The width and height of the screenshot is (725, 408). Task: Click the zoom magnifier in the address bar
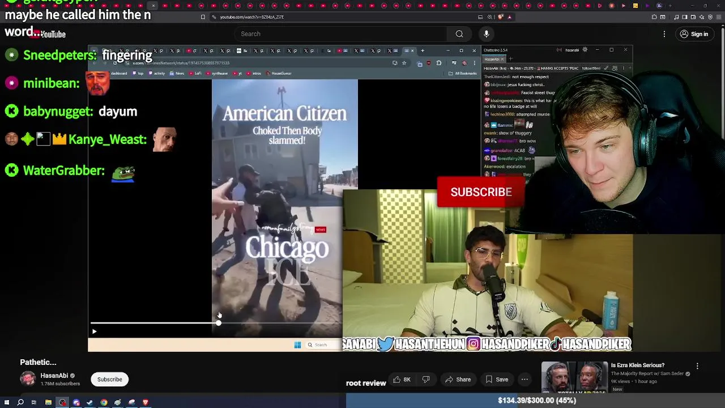coord(489,17)
